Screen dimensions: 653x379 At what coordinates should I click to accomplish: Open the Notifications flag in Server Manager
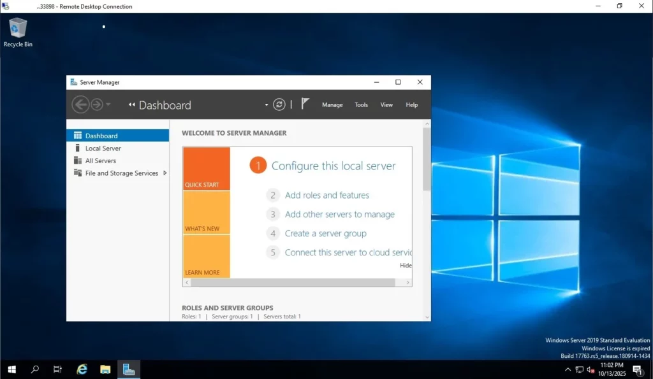(304, 103)
